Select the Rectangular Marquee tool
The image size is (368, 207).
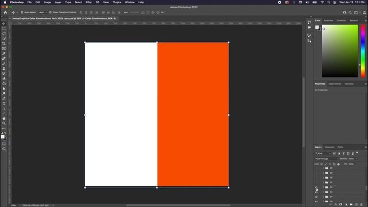tap(4, 29)
